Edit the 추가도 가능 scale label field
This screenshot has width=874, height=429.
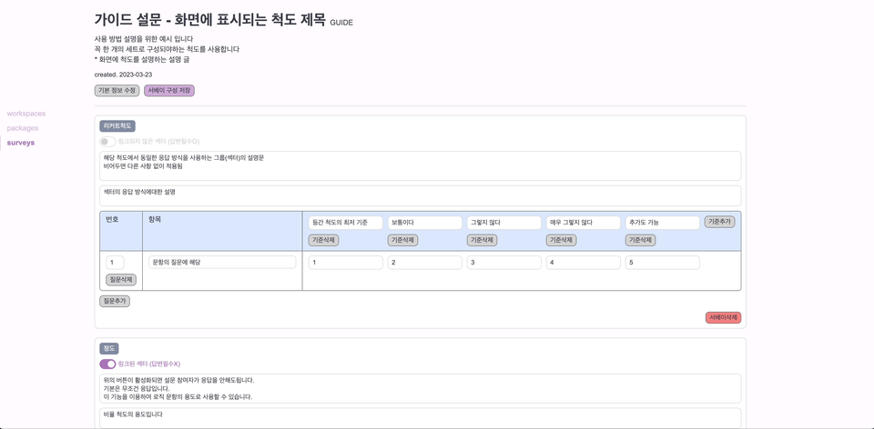[x=662, y=223]
